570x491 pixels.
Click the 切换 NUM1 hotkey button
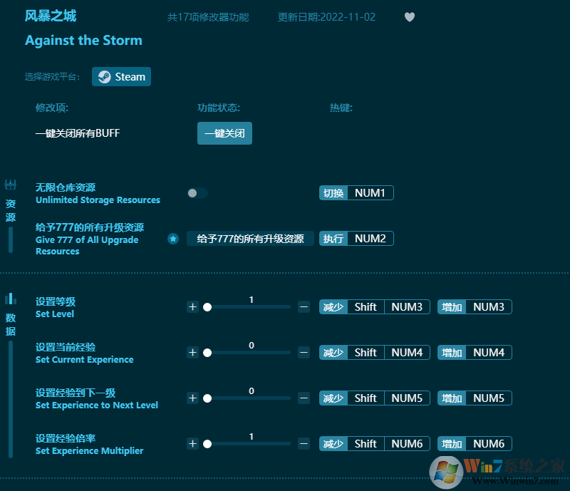[356, 192]
